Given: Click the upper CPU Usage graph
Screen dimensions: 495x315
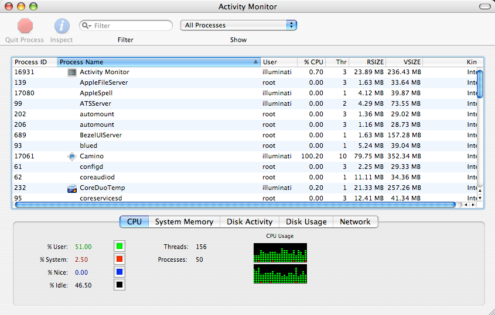Looking at the screenshot, I should tap(280, 252).
